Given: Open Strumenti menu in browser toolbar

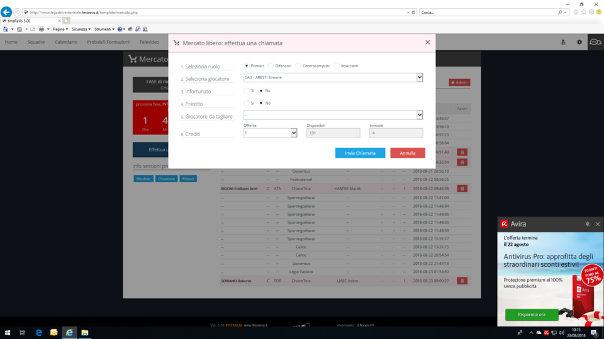Looking at the screenshot, I should click(x=104, y=29).
